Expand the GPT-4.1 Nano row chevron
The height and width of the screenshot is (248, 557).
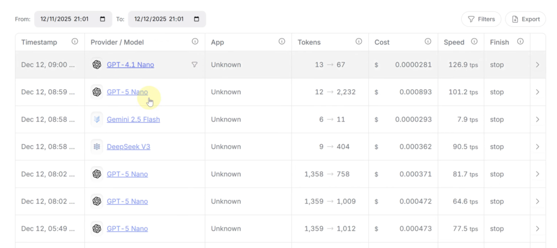[x=537, y=65]
